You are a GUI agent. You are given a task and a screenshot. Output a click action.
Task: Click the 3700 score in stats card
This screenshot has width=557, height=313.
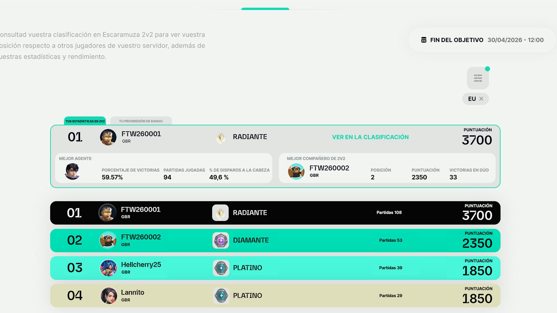coord(477,140)
